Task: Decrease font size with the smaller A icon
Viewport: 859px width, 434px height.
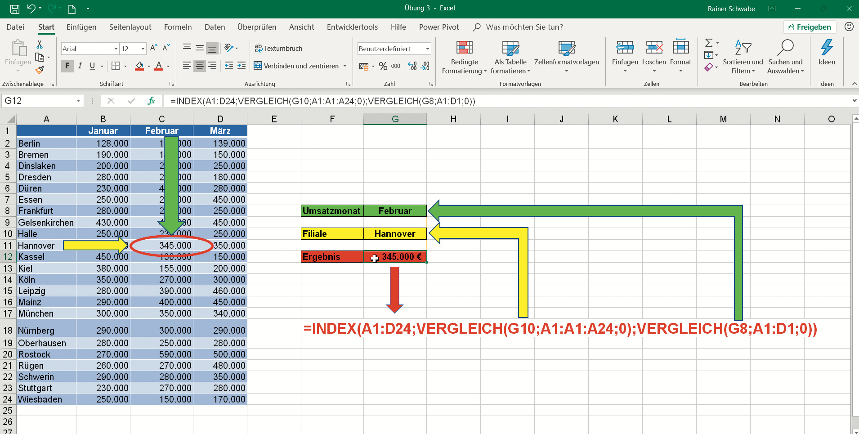Action: pos(166,48)
